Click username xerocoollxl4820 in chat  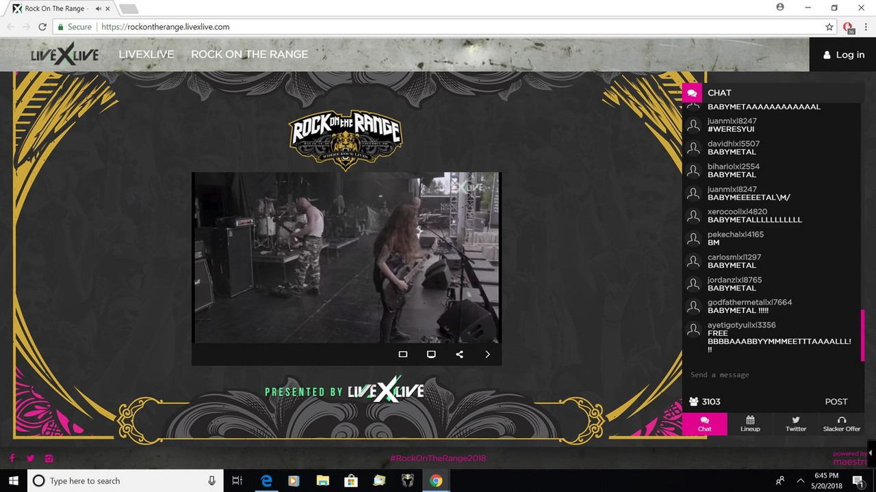(x=737, y=212)
